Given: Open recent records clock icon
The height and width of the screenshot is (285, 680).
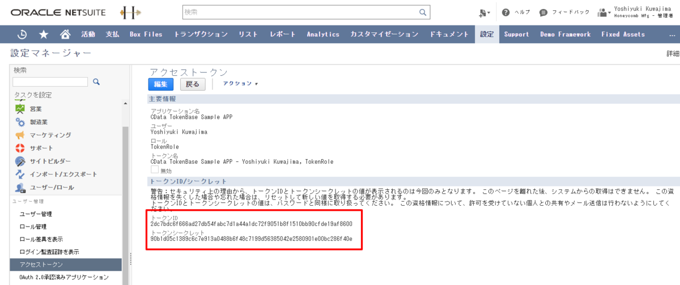Looking at the screenshot, I should coord(22,35).
